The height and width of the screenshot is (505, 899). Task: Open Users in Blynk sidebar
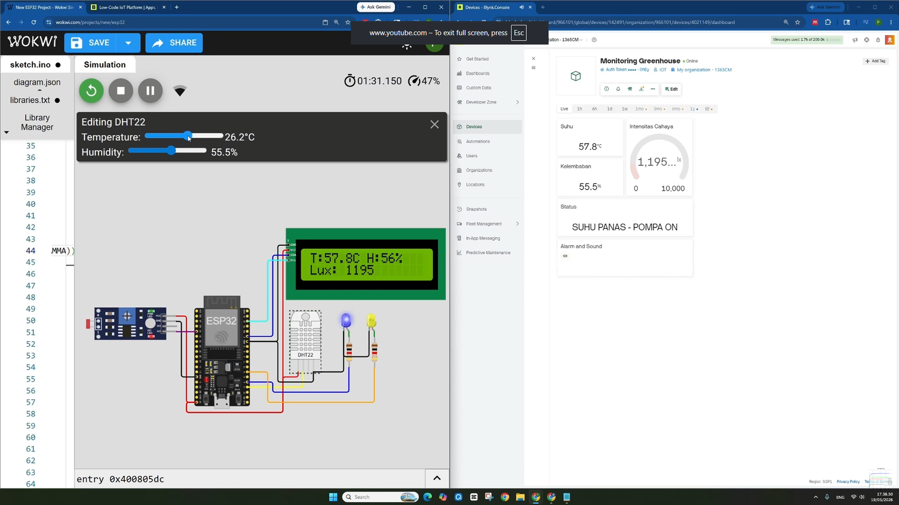471,156
